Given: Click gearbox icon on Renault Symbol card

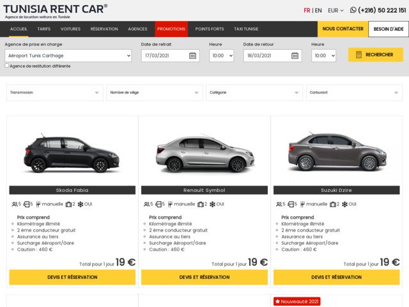Looking at the screenshot, I should (x=170, y=204).
